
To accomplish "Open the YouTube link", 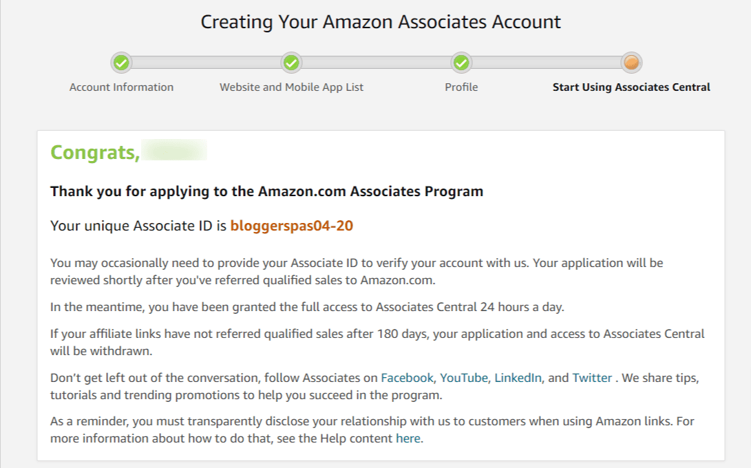I will (x=465, y=377).
